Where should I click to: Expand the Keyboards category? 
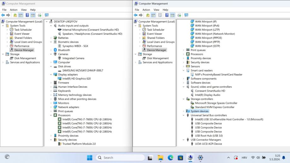[x=51, y=91]
